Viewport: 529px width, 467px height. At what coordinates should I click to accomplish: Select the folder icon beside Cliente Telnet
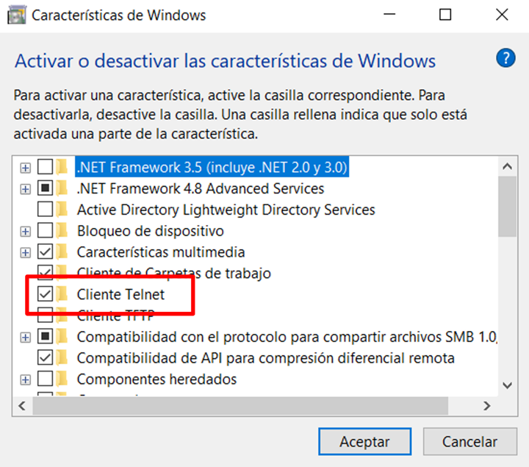(62, 293)
